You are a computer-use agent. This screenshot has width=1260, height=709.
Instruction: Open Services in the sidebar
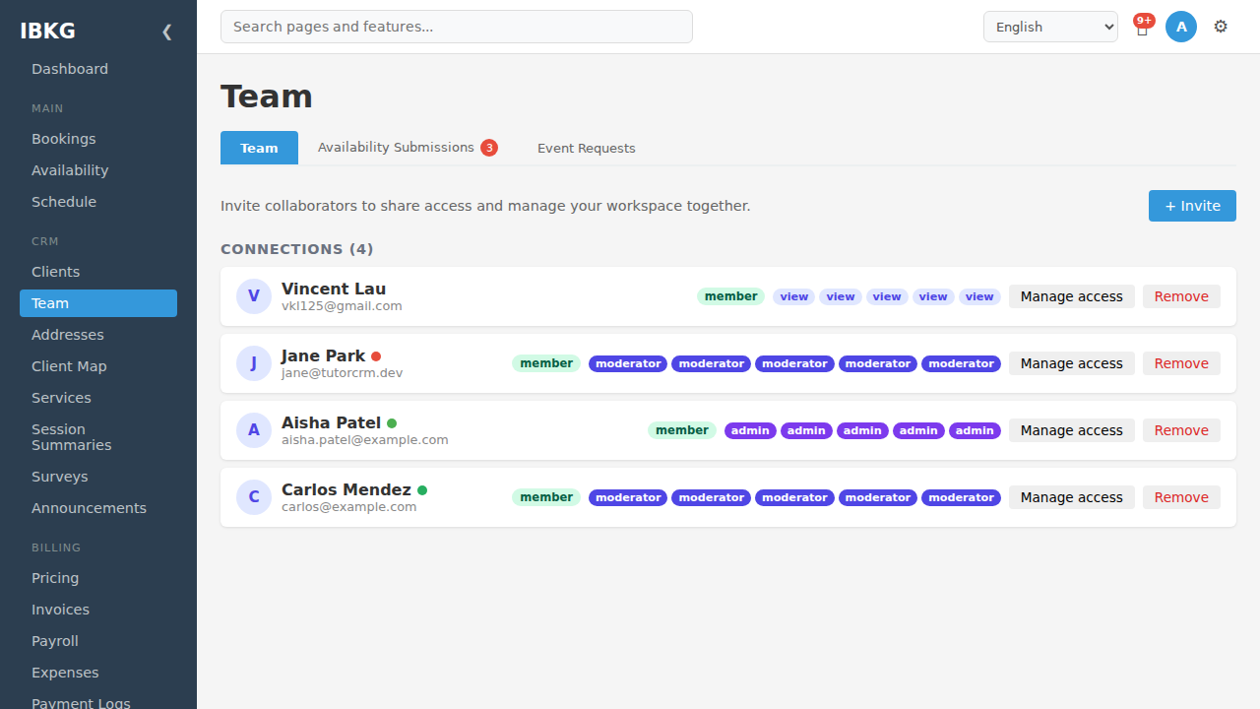pos(98,398)
